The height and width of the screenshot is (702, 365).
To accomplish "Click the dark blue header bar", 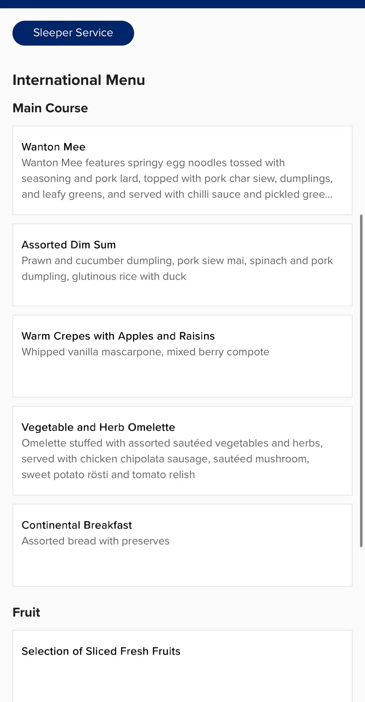I will click(x=182, y=4).
